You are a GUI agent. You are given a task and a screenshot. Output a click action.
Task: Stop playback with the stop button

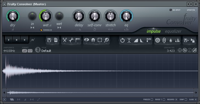point(16,40)
